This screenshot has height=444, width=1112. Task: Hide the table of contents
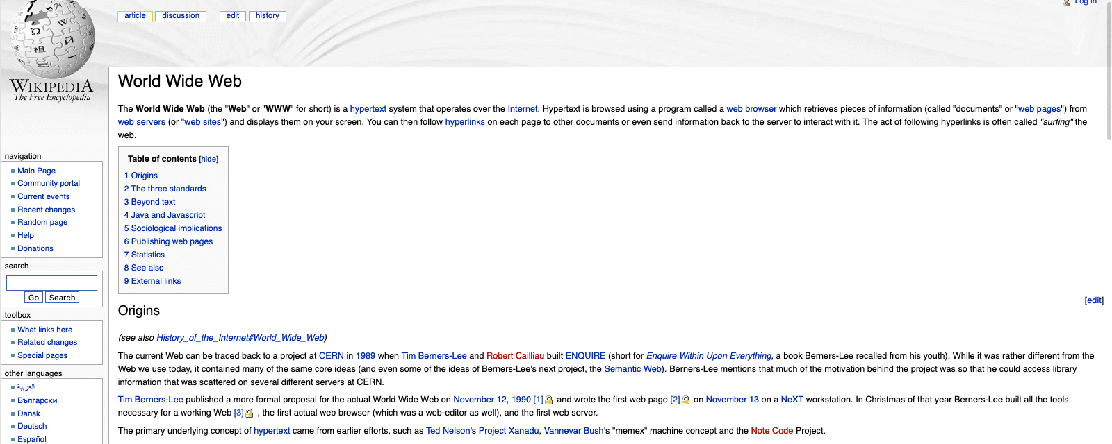coord(208,159)
